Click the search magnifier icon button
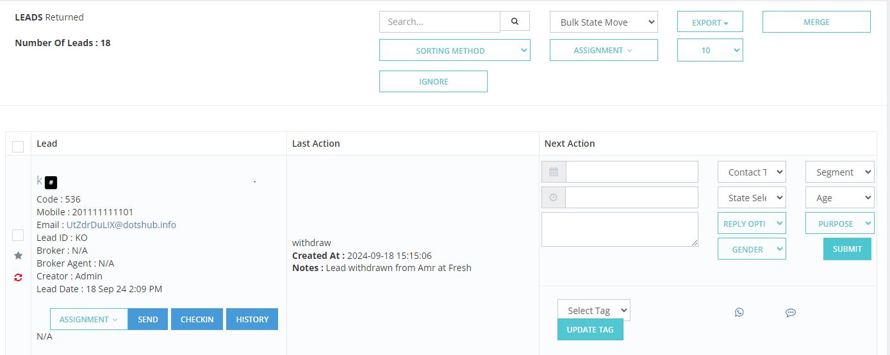This screenshot has width=890, height=355. click(x=515, y=21)
